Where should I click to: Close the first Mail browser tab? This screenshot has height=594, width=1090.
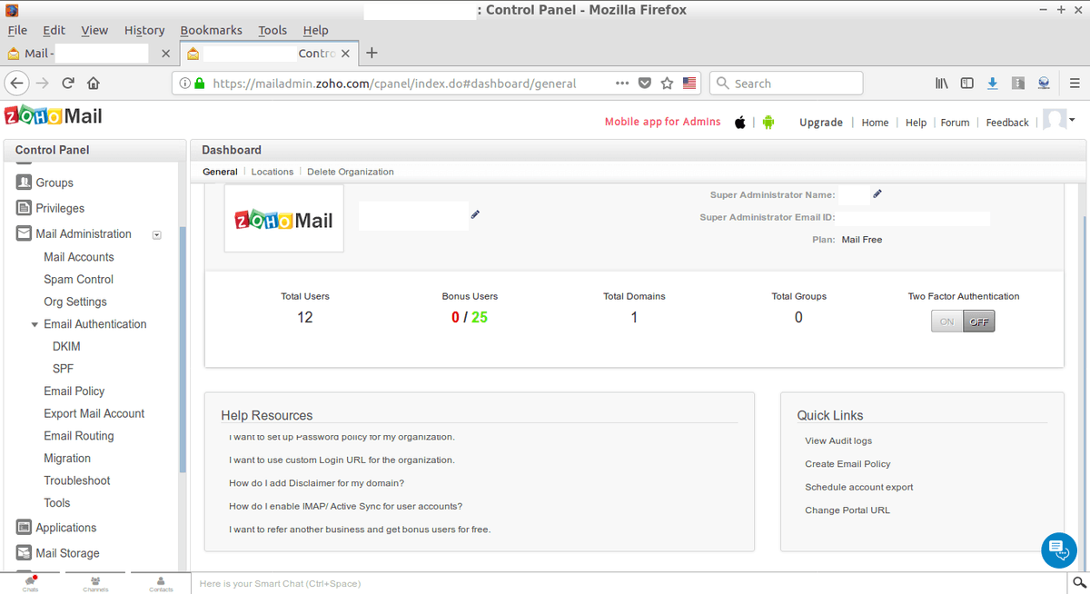[x=165, y=54]
